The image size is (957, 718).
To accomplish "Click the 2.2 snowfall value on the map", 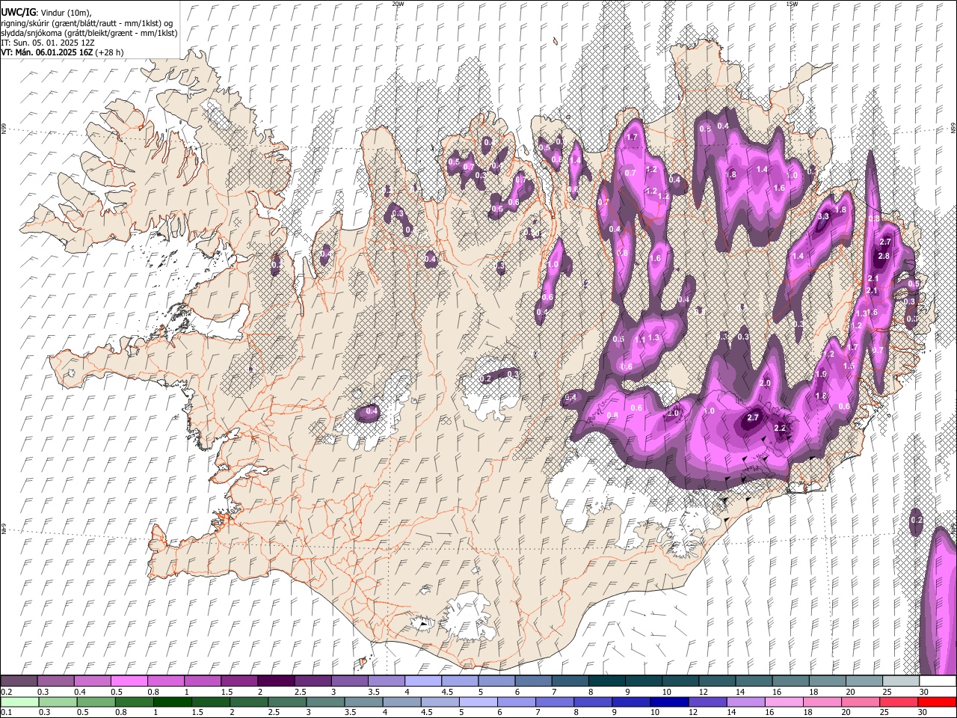I will [780, 428].
